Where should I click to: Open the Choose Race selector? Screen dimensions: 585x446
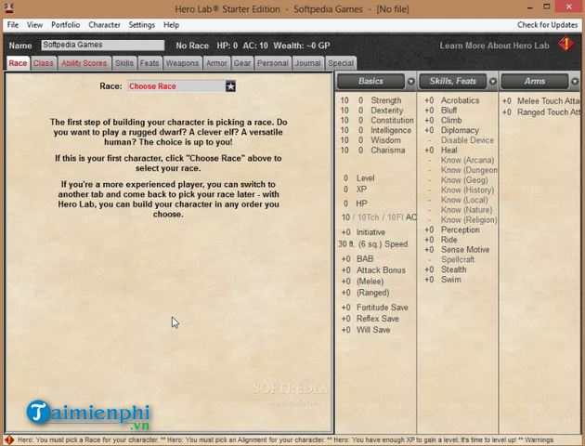pyautogui.click(x=175, y=86)
